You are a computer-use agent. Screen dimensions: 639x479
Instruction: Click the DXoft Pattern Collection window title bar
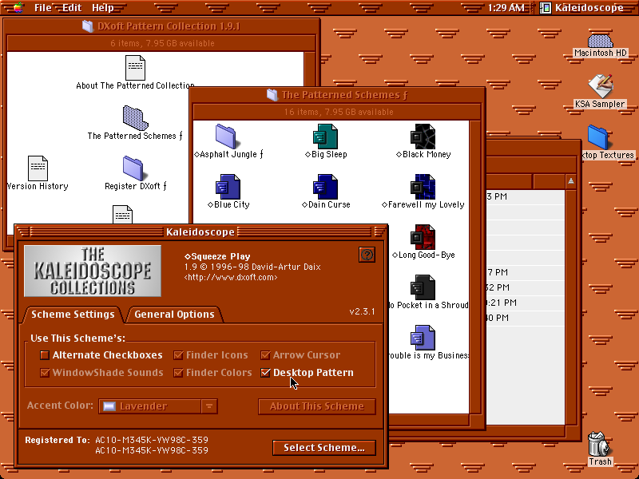[161, 26]
